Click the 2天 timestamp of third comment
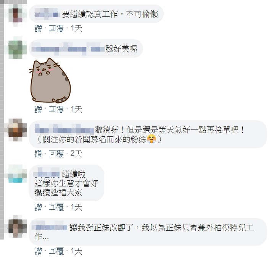Viewport: 279px width, 259px height. pyautogui.click(x=76, y=154)
